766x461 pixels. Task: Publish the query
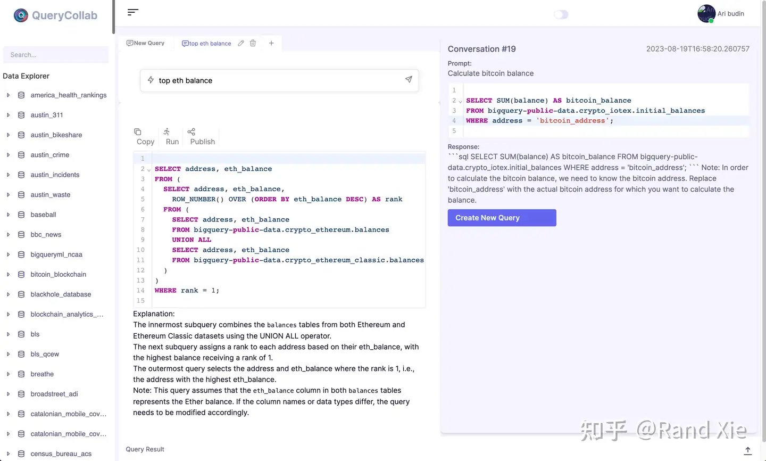tap(202, 136)
